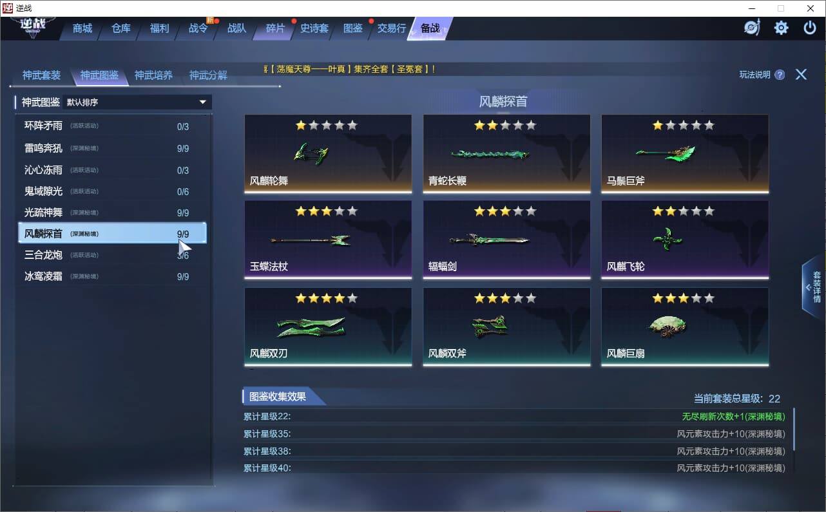Viewport: 826px width, 512px height.
Task: Click the effects list scrollbar
Action: (x=794, y=430)
